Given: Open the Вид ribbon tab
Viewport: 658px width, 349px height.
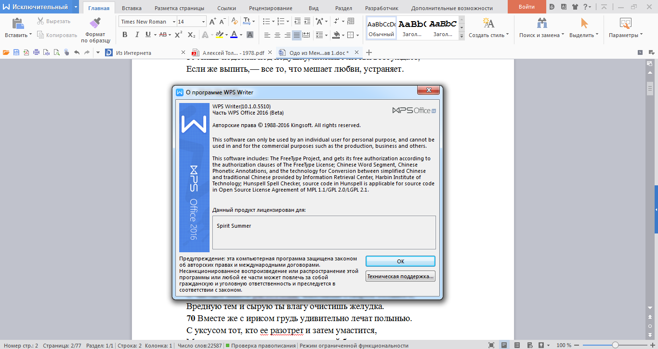Looking at the screenshot, I should pos(314,8).
